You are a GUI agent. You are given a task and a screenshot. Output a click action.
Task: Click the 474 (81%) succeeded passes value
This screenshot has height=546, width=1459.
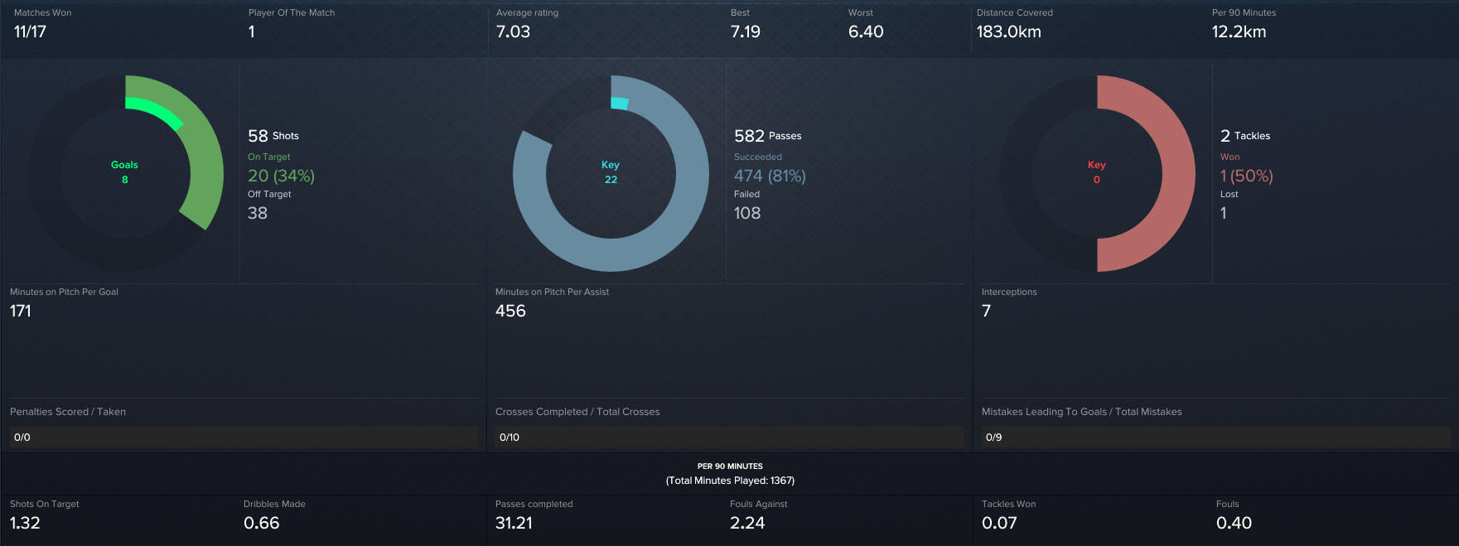coord(770,176)
